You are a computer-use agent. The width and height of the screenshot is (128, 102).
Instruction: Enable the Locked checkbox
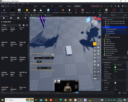click(x=115, y=87)
